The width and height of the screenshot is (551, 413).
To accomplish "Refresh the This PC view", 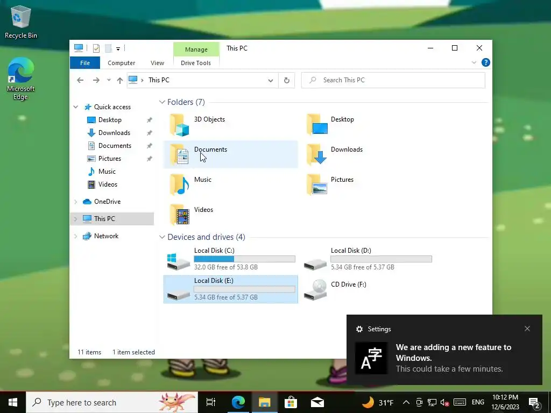I will [286, 80].
